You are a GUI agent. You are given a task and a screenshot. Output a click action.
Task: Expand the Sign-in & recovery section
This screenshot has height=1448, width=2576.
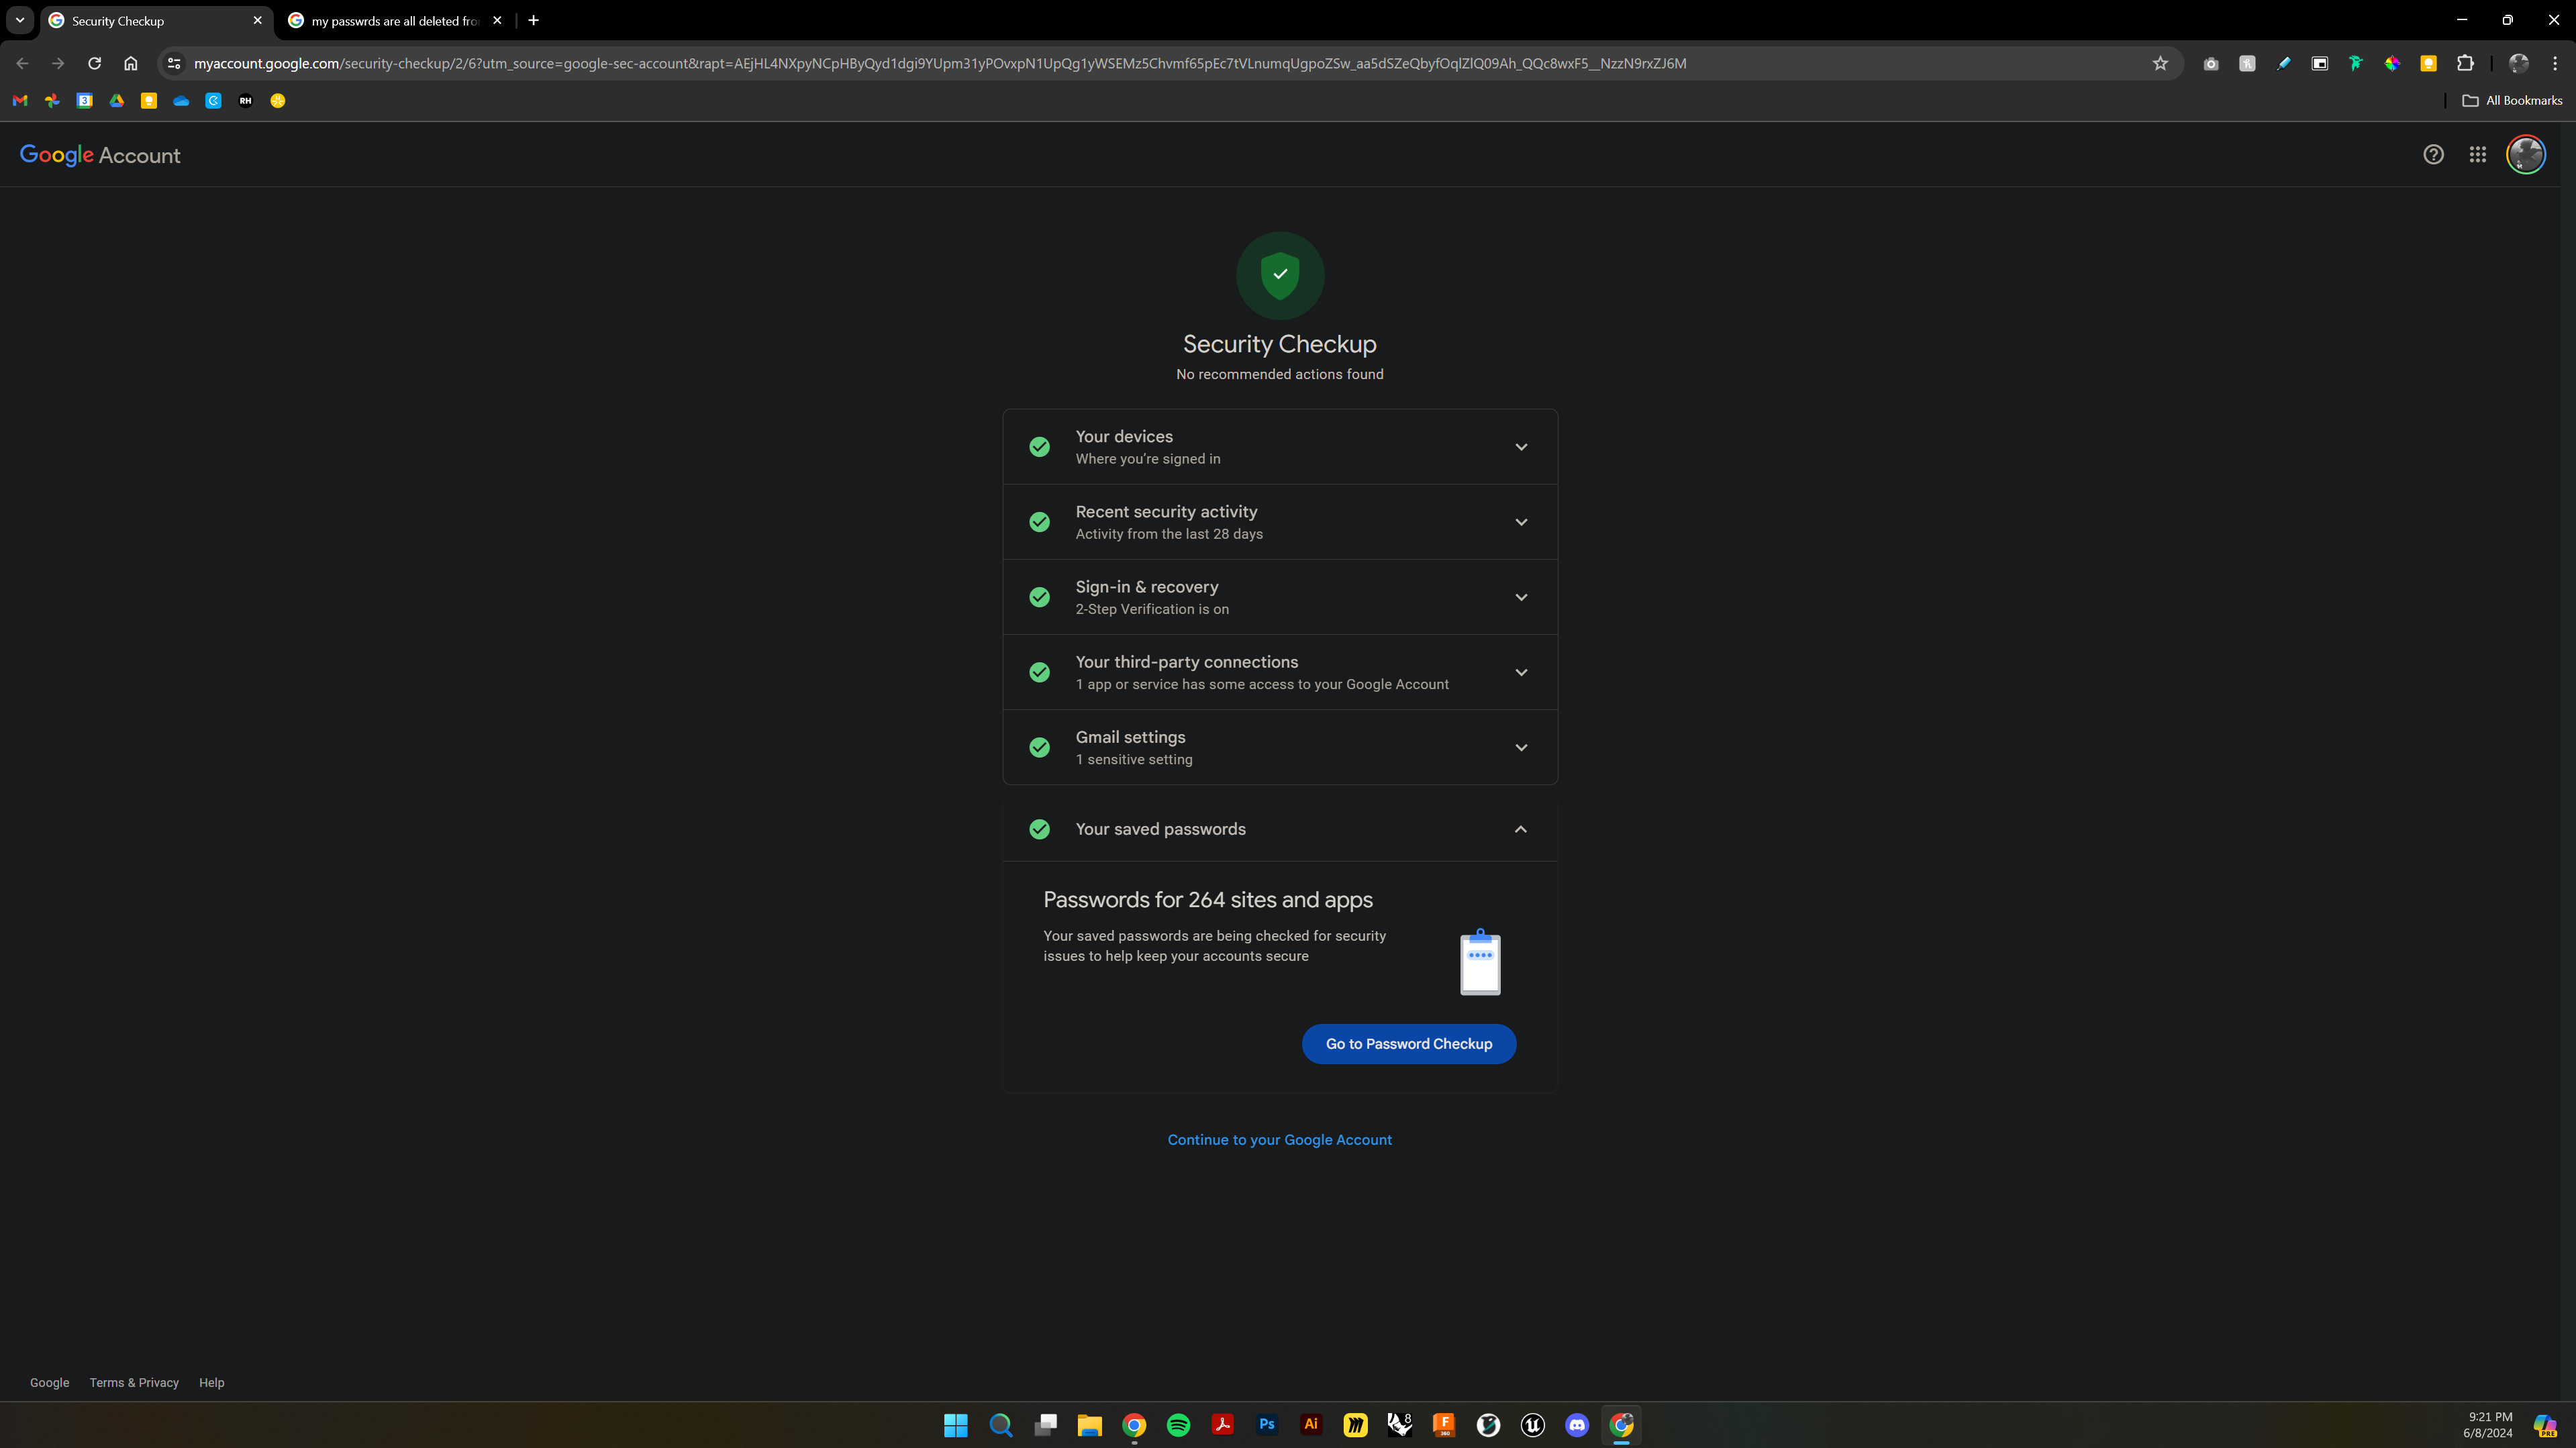point(1520,597)
